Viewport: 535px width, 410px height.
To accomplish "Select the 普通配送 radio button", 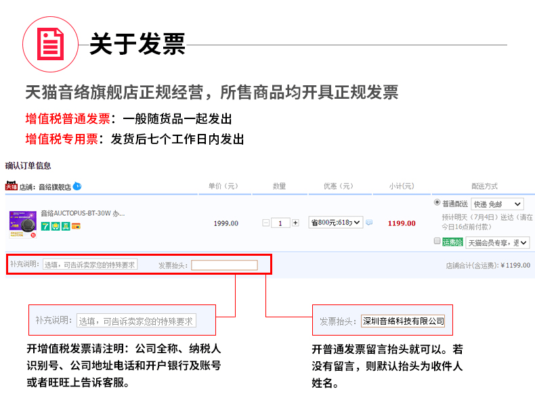I will [x=437, y=202].
